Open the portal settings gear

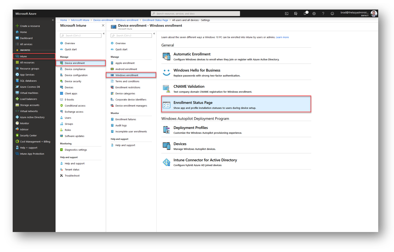pos(314,14)
